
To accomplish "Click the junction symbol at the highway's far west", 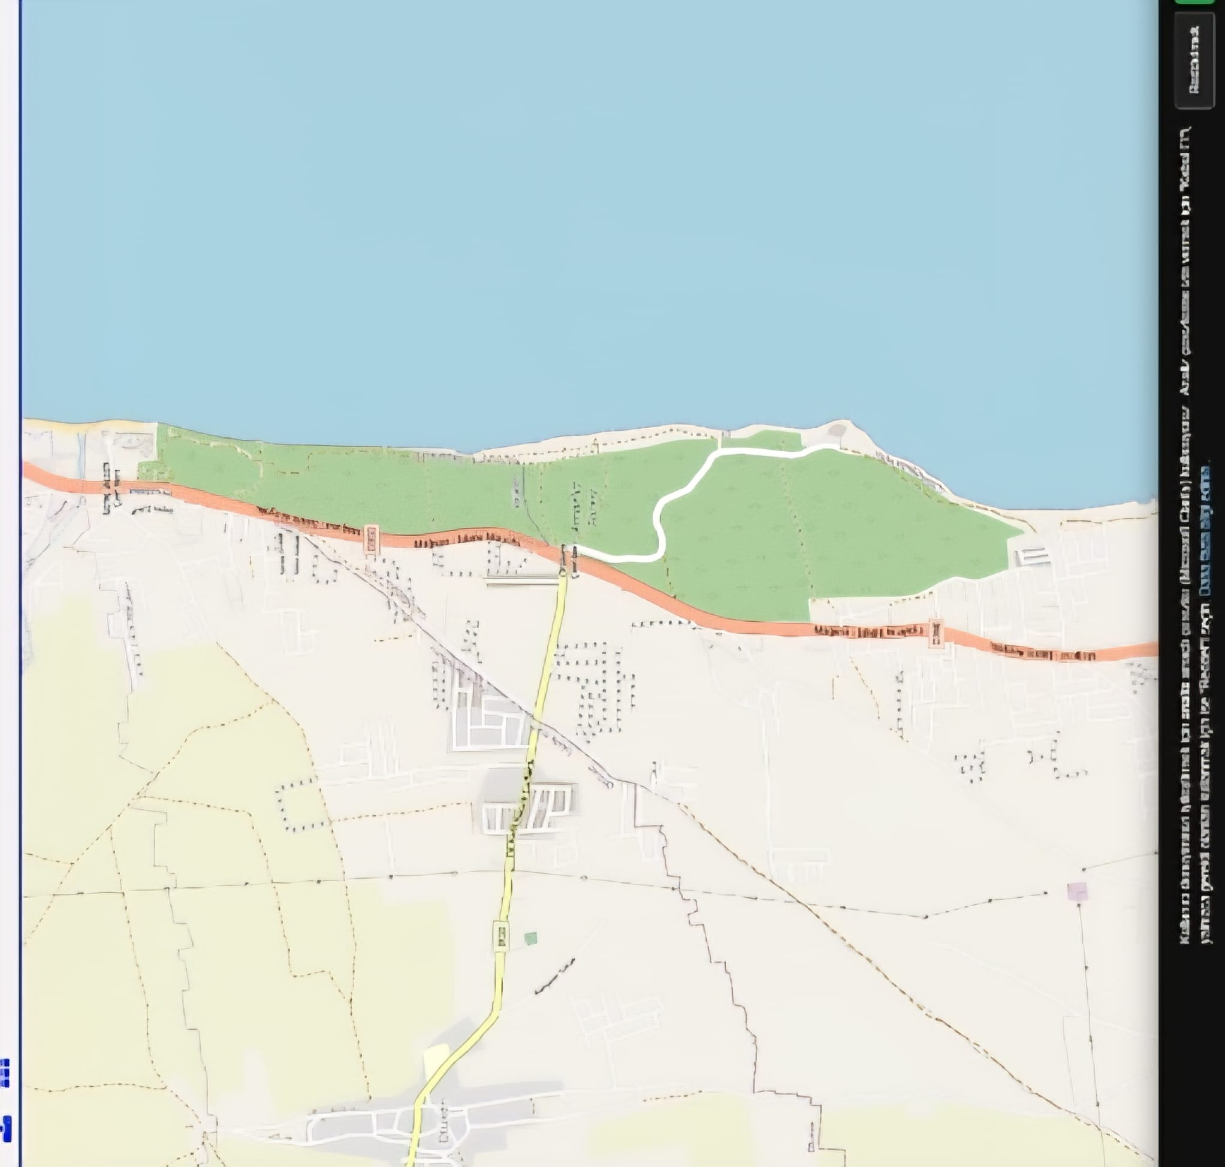I will (111, 488).
